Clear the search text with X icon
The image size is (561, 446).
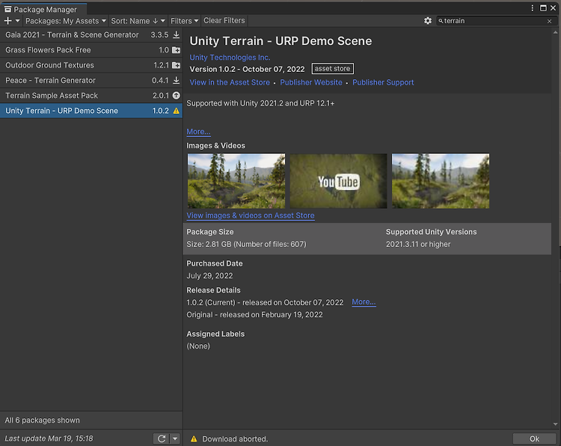tap(549, 21)
